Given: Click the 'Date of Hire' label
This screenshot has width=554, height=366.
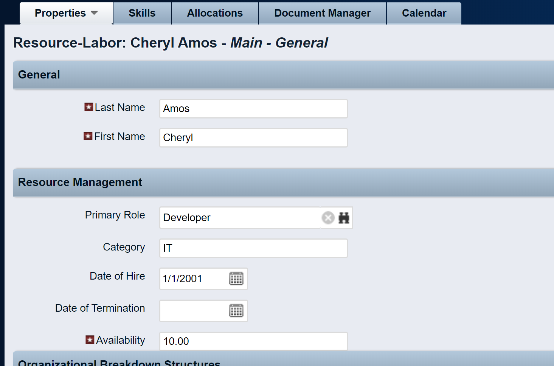Looking at the screenshot, I should pyautogui.click(x=117, y=276).
